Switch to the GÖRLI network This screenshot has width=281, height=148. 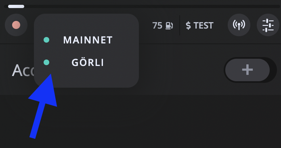(88, 62)
